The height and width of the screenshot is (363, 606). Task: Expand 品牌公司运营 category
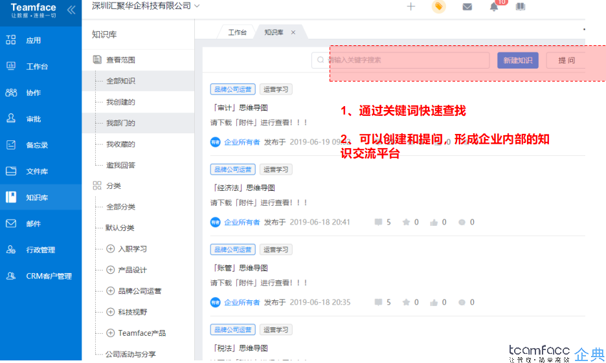coord(111,291)
